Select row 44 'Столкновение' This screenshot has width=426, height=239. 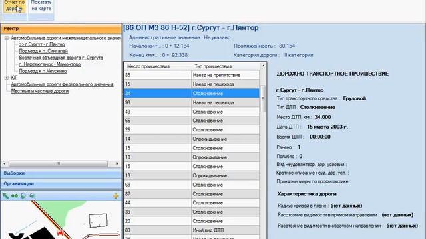click(x=192, y=202)
